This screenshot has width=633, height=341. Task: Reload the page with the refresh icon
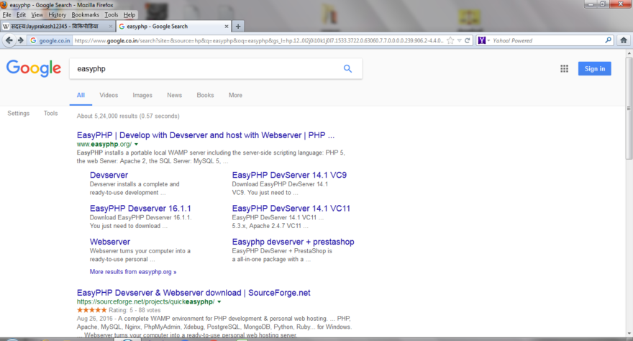pyautogui.click(x=468, y=40)
